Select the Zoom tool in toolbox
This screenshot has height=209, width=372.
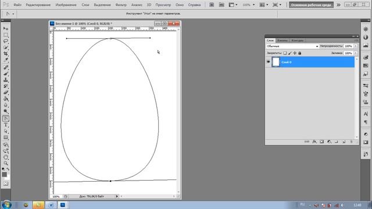(x=6, y=163)
